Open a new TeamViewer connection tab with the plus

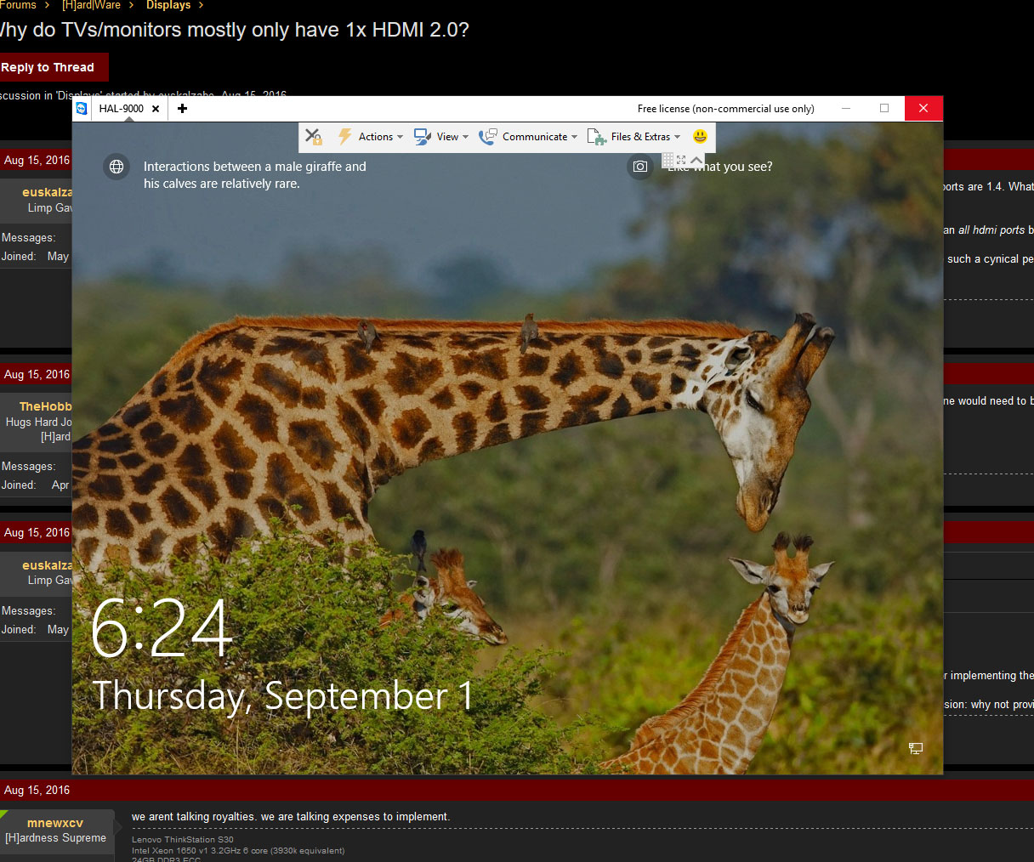[x=182, y=108]
